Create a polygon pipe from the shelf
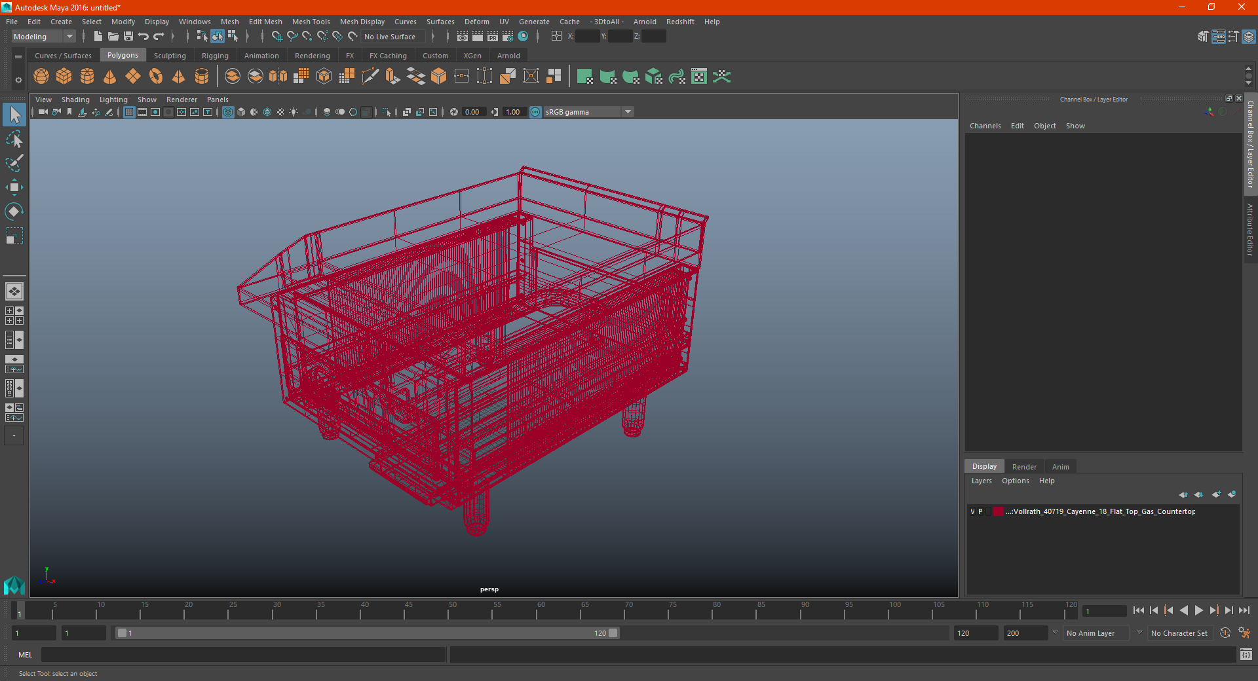The image size is (1258, 681). pos(202,77)
